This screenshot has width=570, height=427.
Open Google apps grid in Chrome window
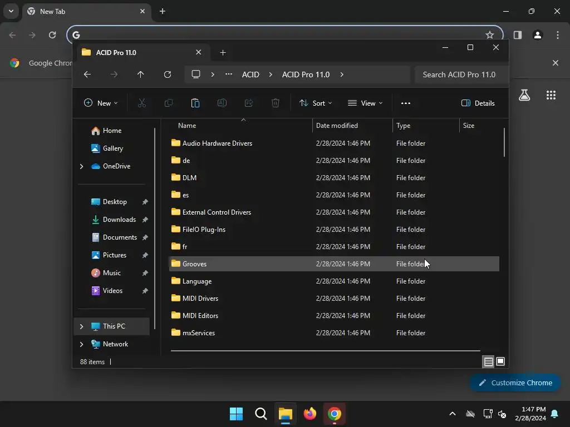[x=551, y=95]
